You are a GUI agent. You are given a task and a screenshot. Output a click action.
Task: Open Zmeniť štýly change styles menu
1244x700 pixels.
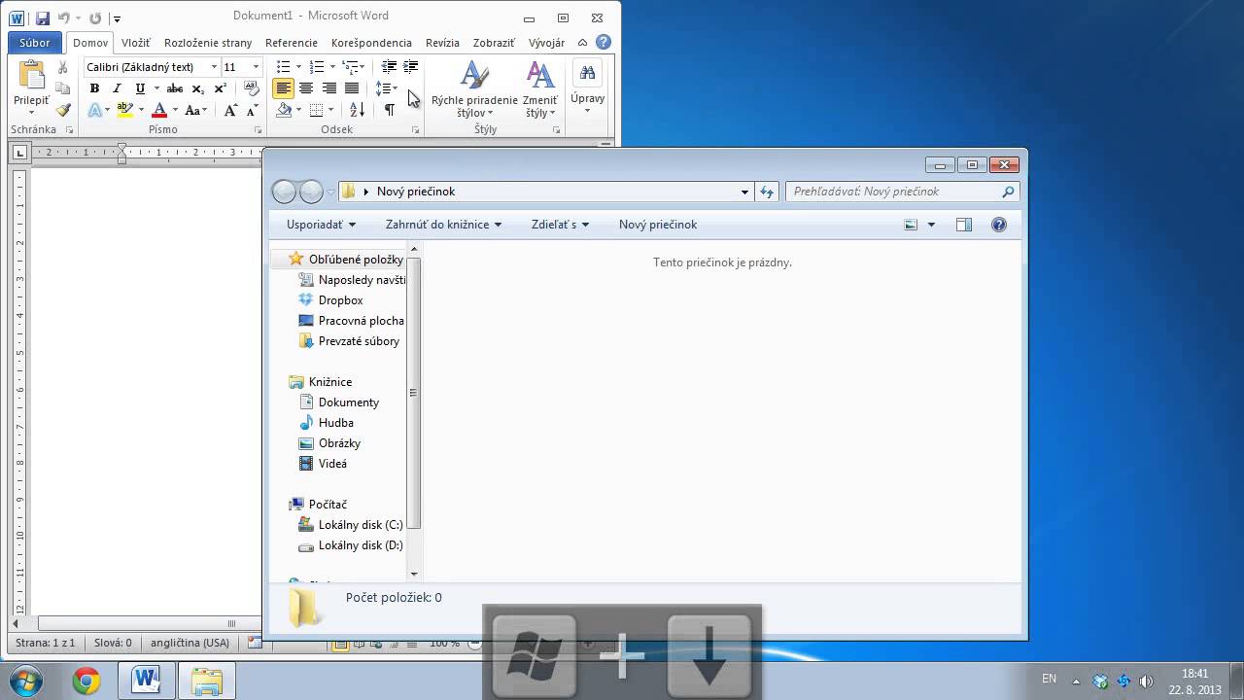point(540,88)
